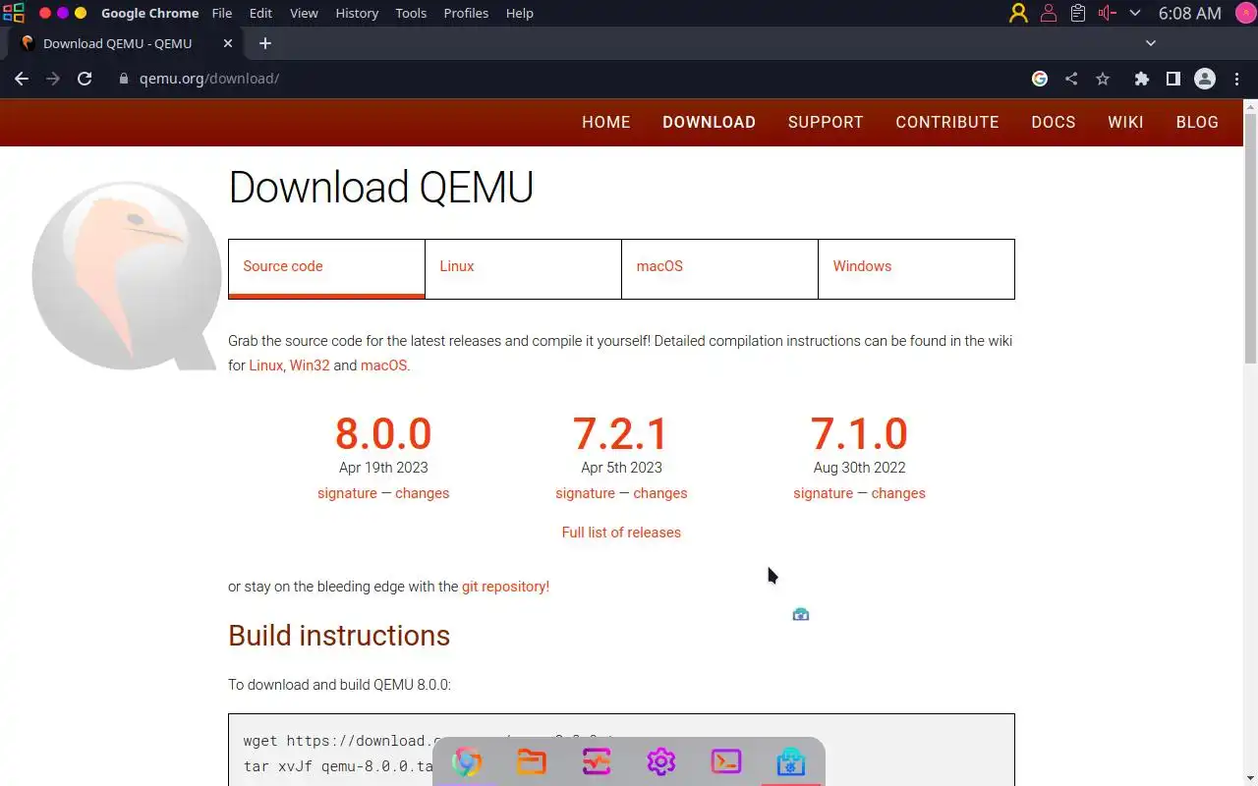Image resolution: width=1258 pixels, height=786 pixels.
Task: Open the system monitor dock icon
Action: (x=597, y=761)
